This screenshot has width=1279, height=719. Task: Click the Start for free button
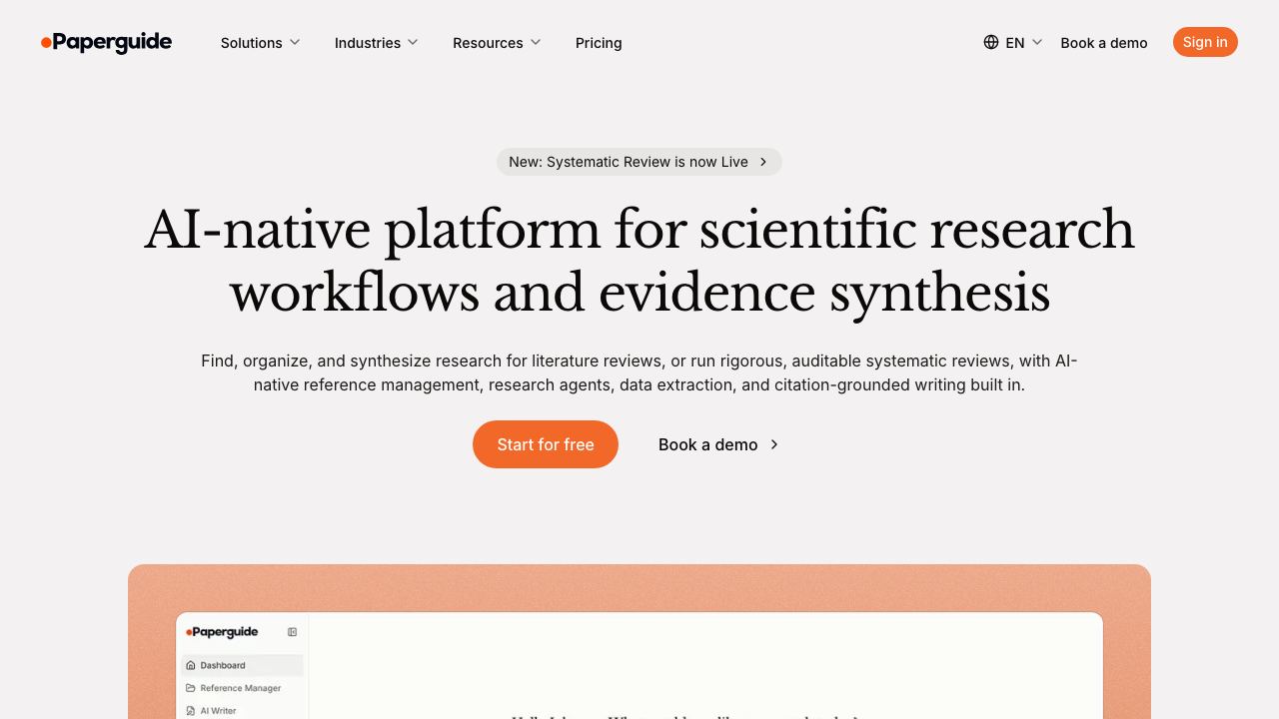[546, 444]
